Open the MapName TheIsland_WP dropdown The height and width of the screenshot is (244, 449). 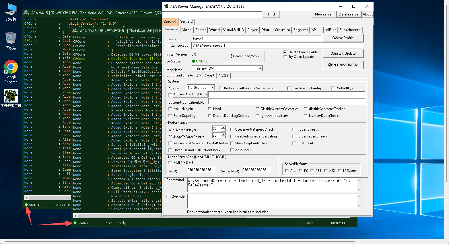click(260, 68)
